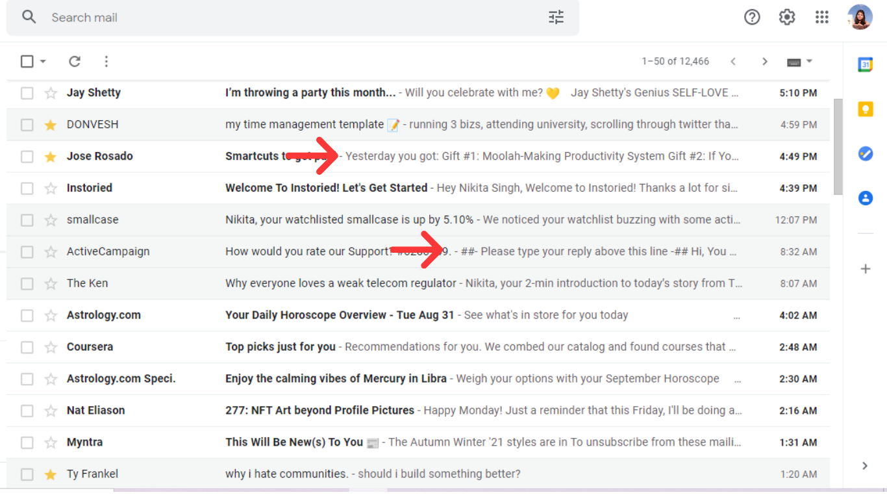Unstar the DONVESH email

pyautogui.click(x=51, y=125)
